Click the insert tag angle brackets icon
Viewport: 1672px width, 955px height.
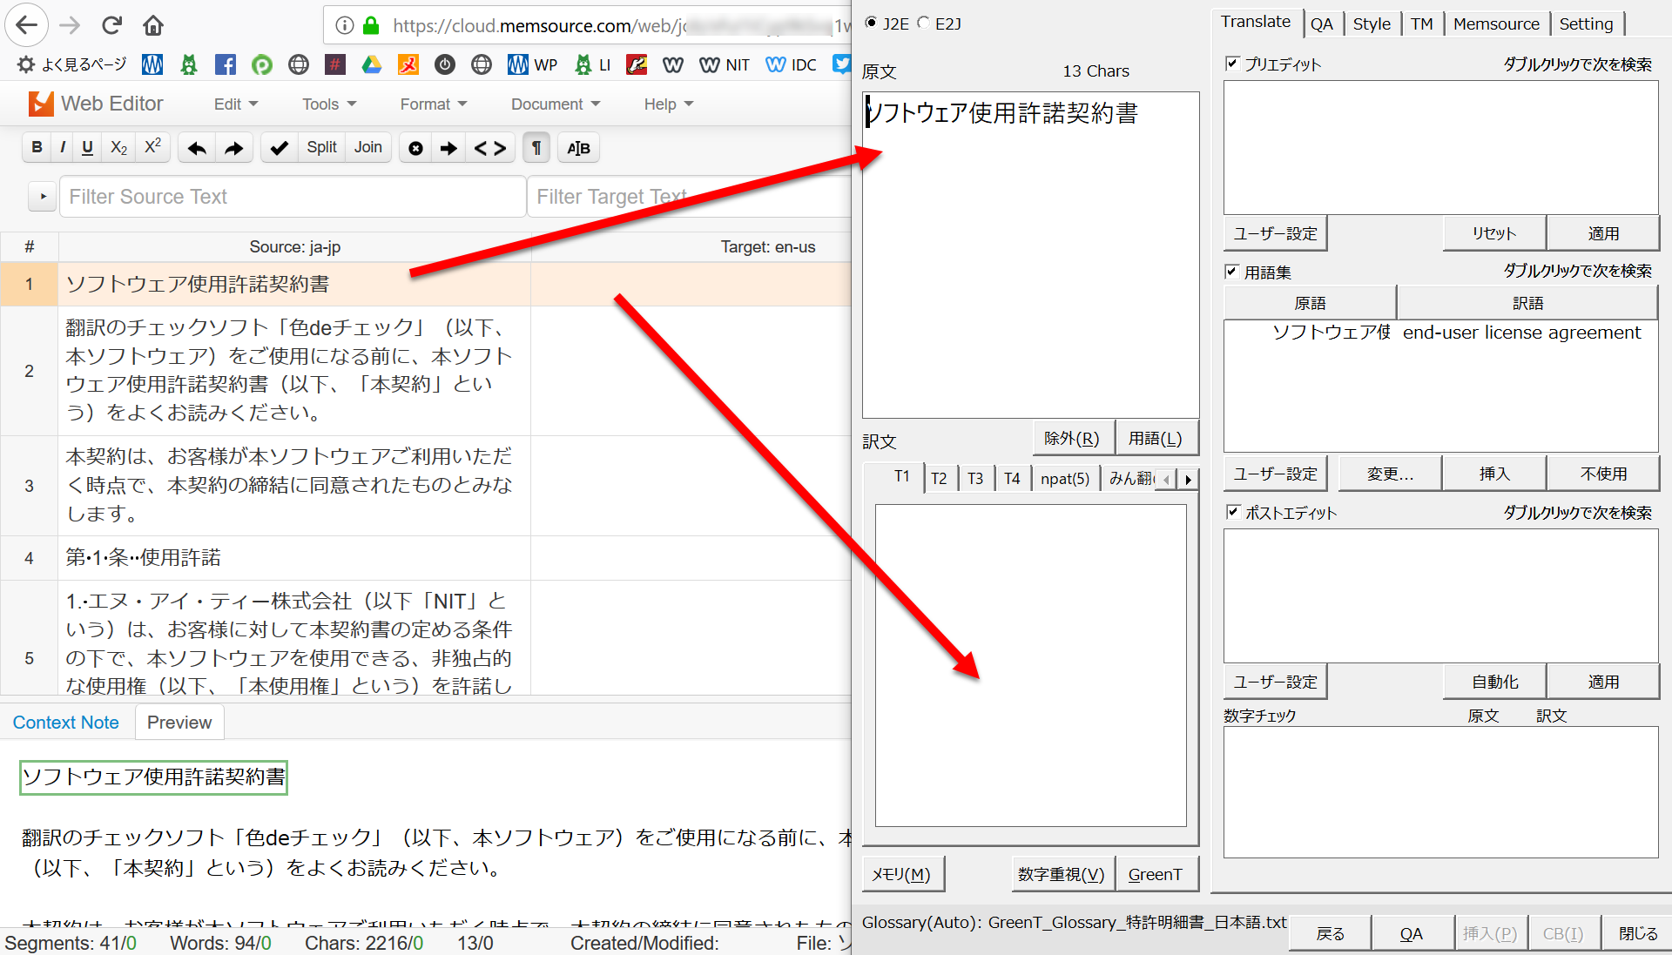[x=489, y=148]
